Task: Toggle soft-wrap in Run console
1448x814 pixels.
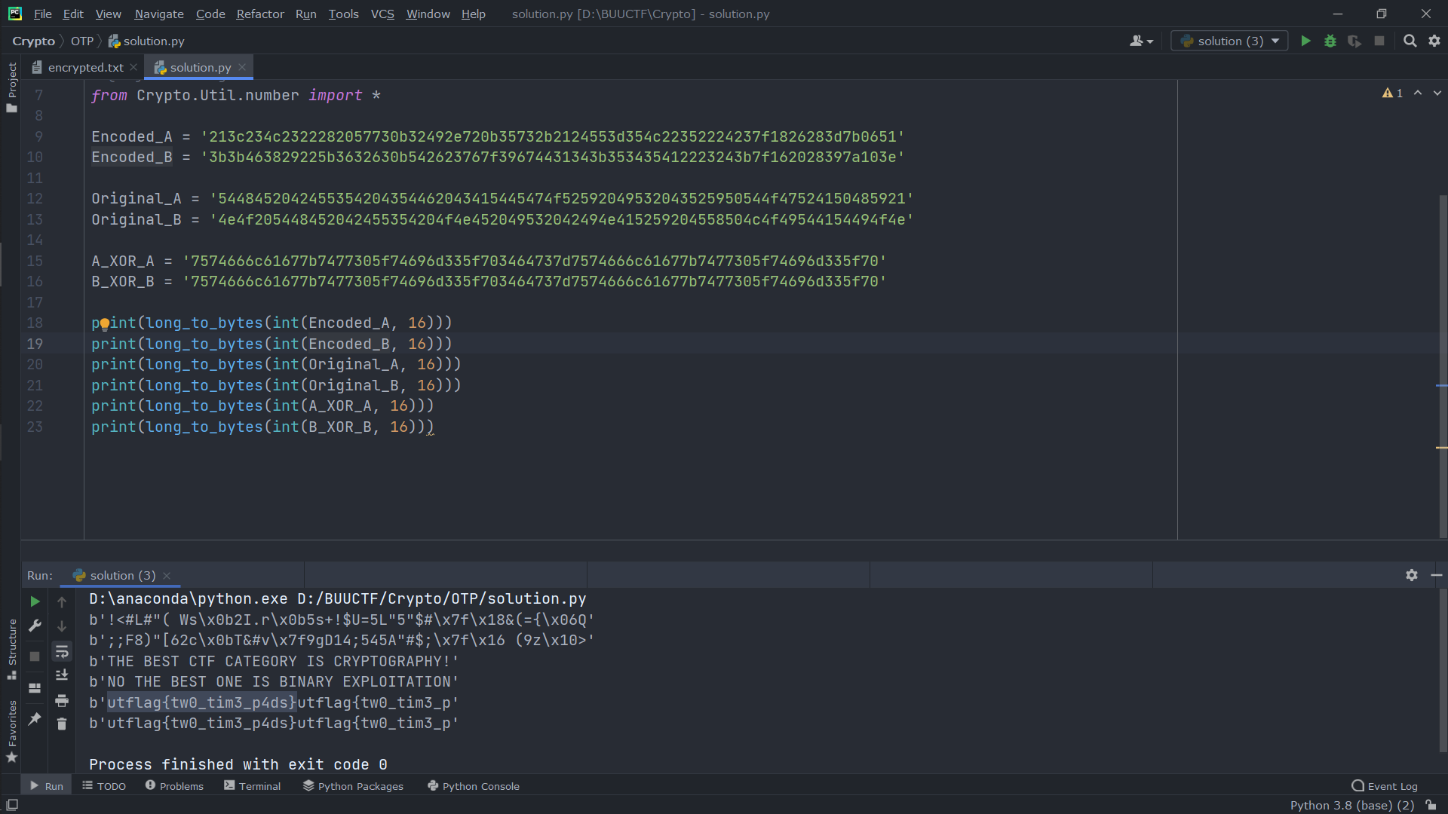Action: coord(62,651)
